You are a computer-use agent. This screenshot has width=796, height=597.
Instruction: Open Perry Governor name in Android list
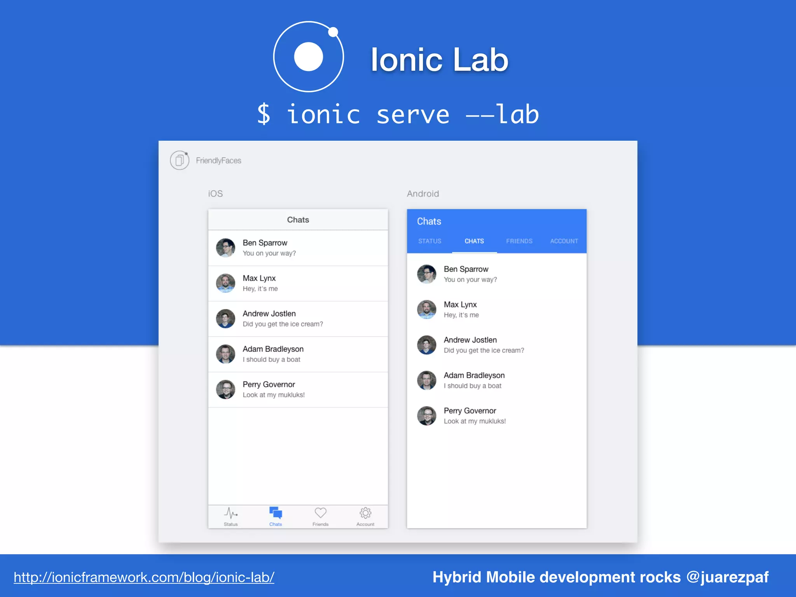tap(470, 411)
